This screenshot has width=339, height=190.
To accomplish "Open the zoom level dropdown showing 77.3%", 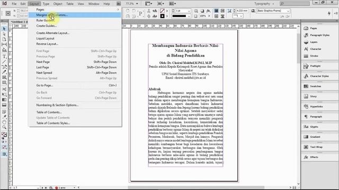I will point(137,4).
